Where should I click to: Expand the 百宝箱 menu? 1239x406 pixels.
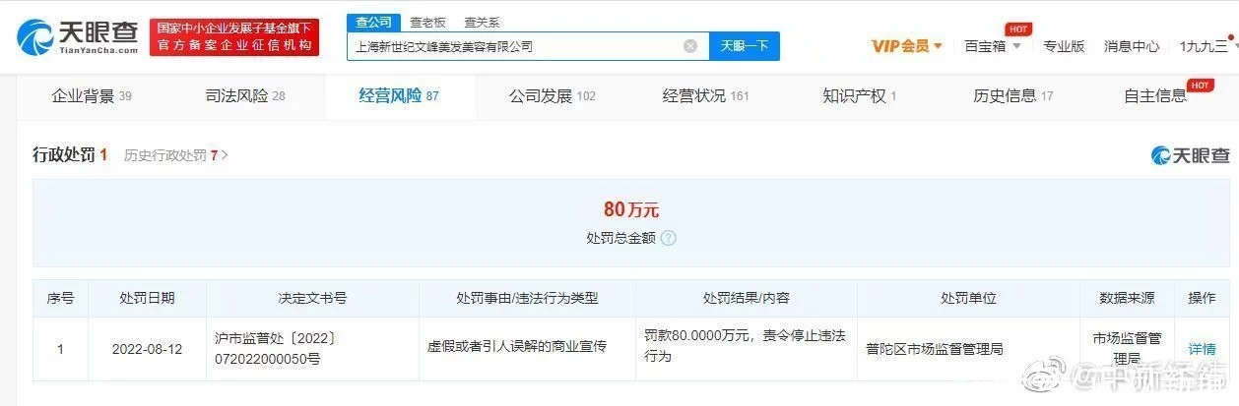[x=993, y=45]
